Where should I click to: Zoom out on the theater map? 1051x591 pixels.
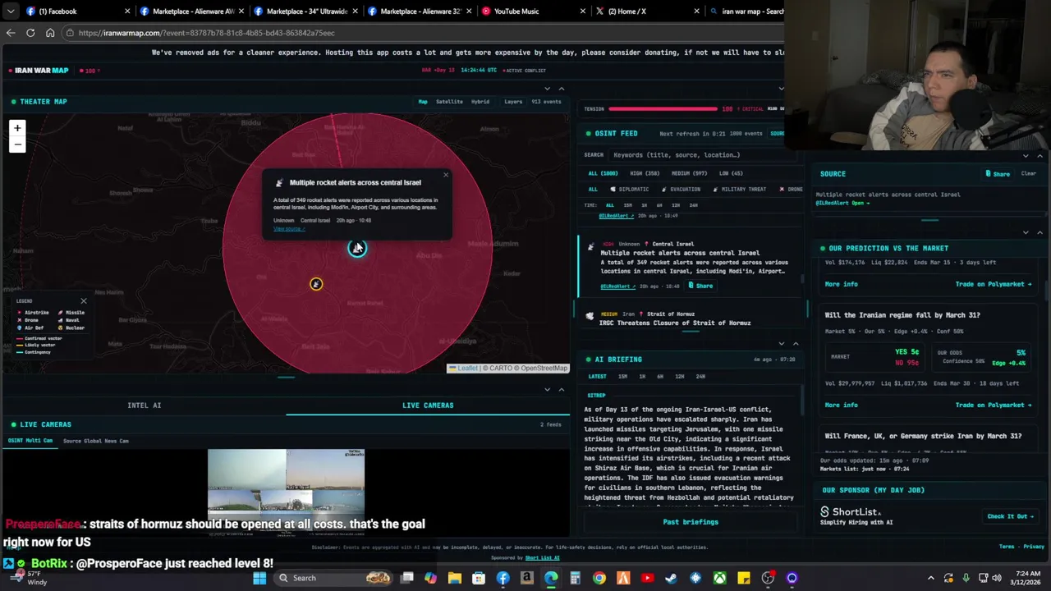point(17,144)
